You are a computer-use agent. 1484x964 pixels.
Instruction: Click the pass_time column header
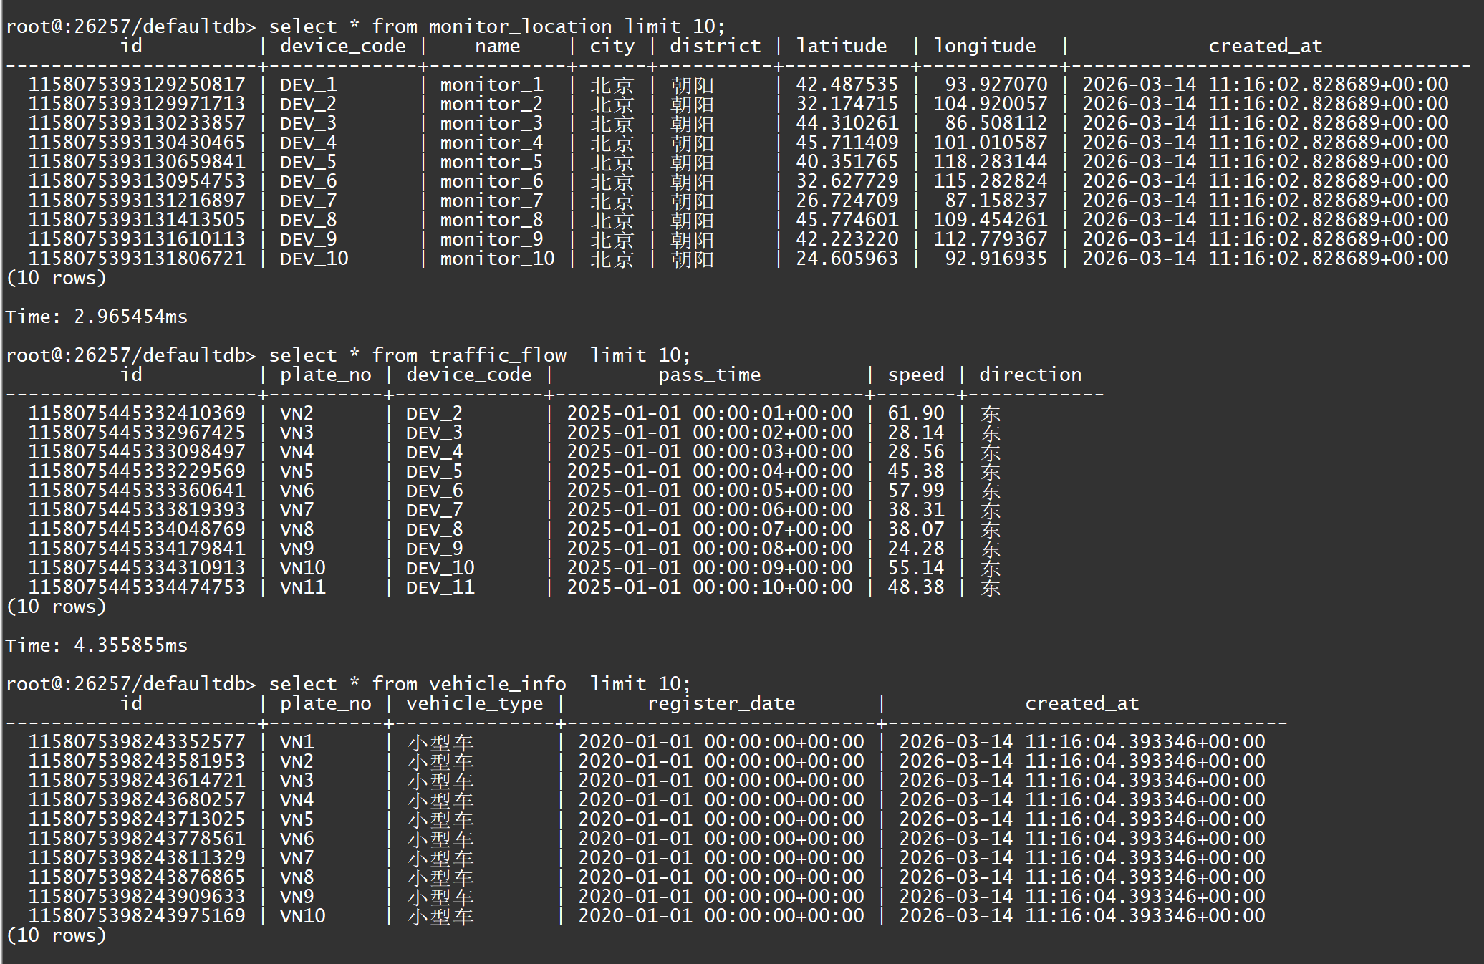(x=709, y=375)
